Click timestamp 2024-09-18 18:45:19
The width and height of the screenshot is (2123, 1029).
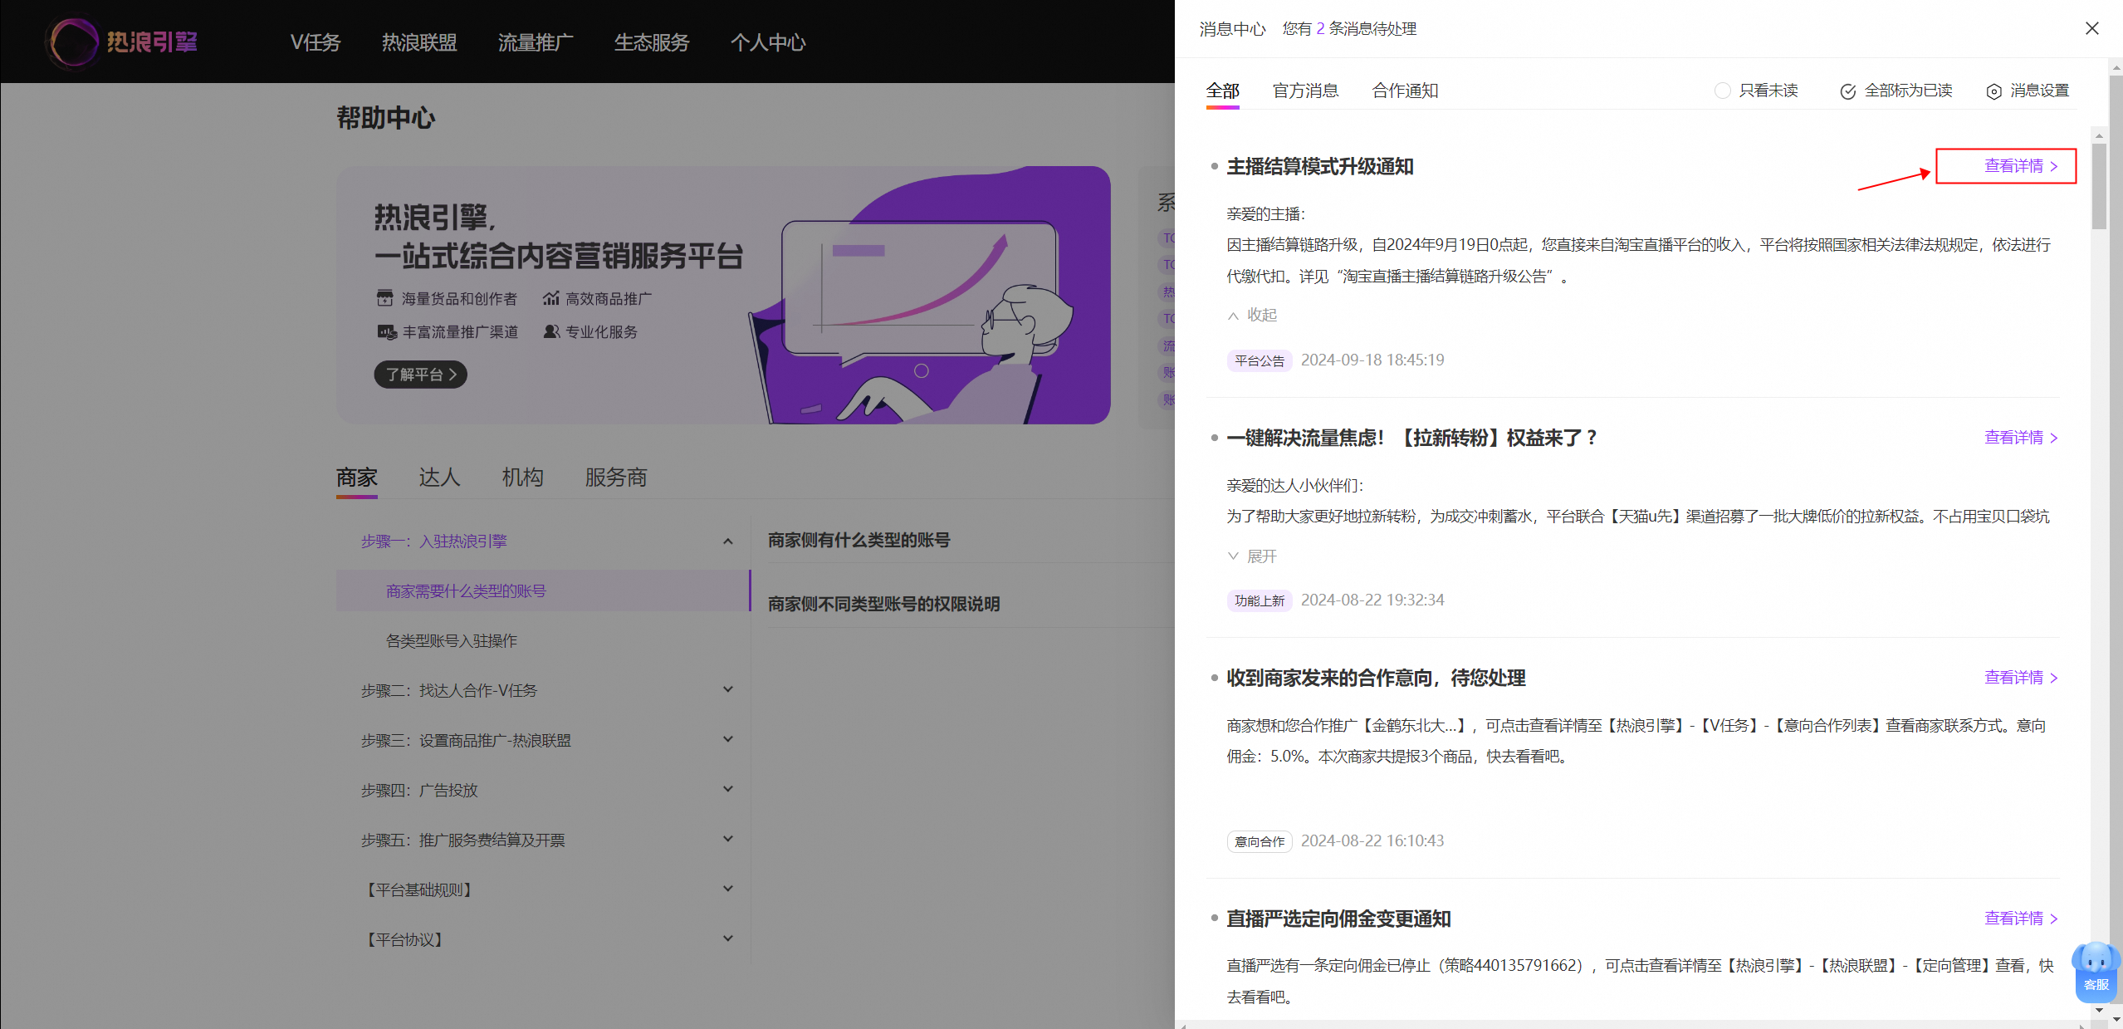[1372, 360]
